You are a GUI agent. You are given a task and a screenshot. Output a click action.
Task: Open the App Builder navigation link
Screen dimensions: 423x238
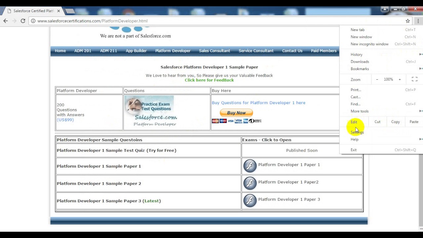point(136,51)
